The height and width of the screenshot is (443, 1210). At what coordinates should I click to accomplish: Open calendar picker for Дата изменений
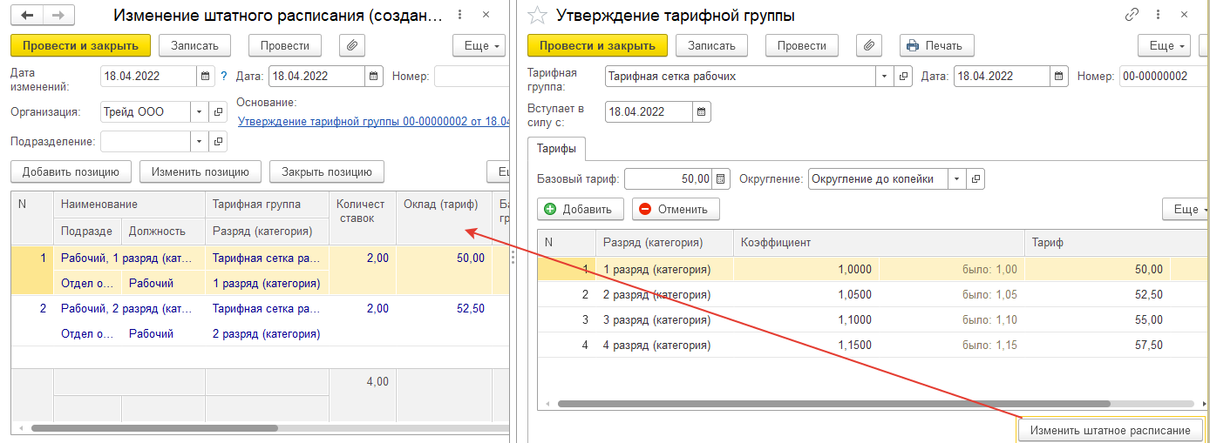pos(206,76)
